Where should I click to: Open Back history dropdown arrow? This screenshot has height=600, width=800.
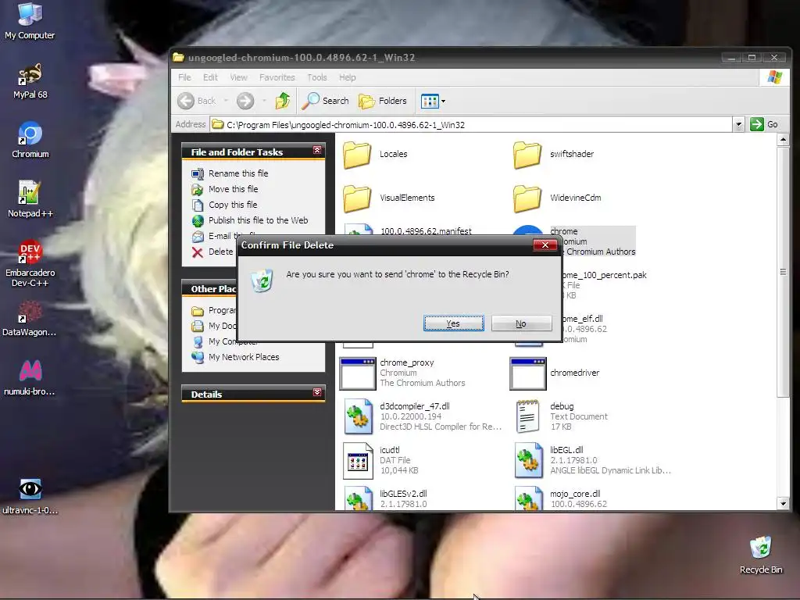pos(226,101)
